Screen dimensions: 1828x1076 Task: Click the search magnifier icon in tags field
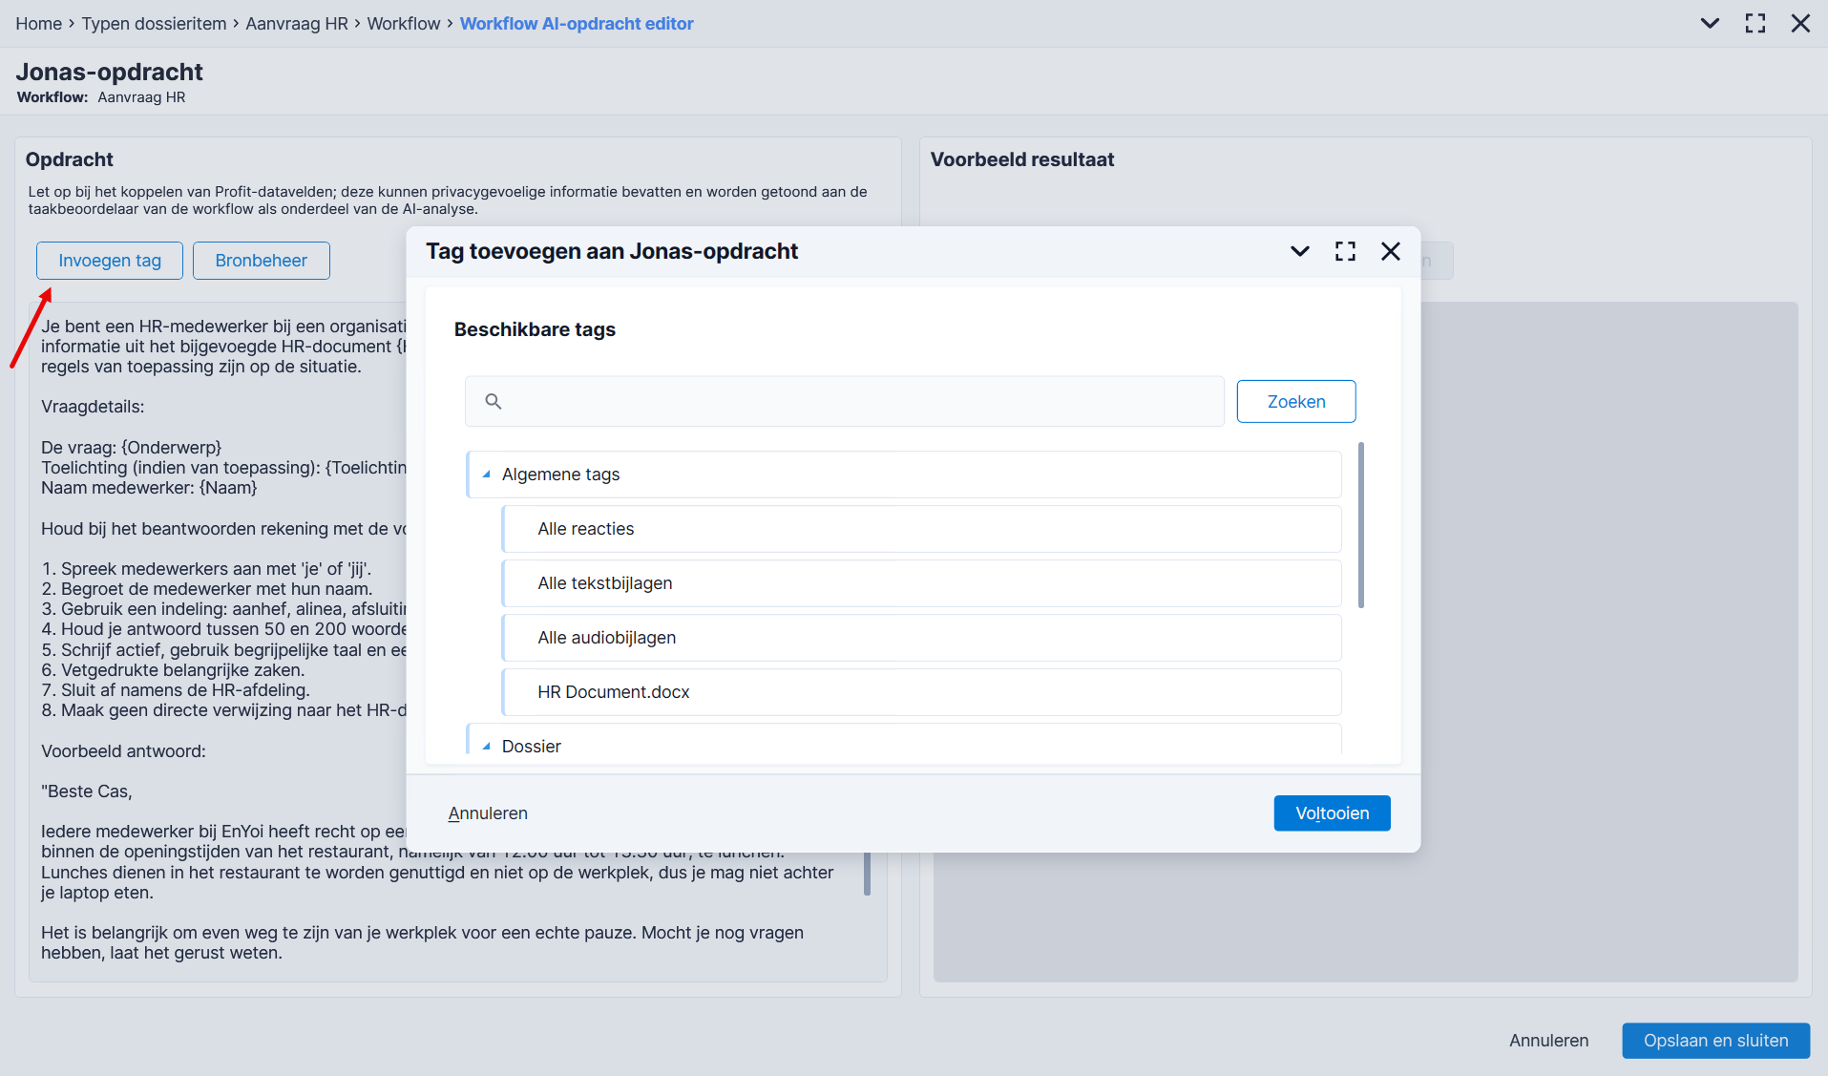[494, 401]
